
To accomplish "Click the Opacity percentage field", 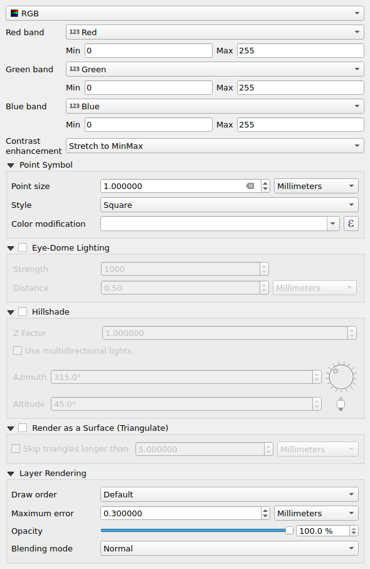I will [x=323, y=531].
